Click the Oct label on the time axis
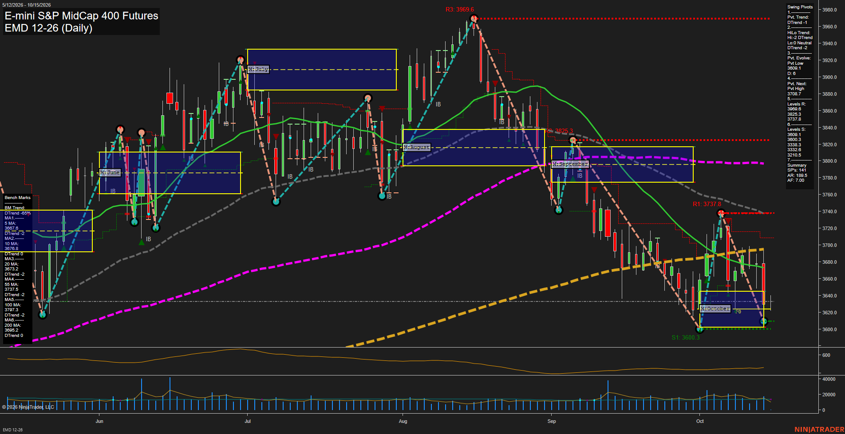845x434 pixels. pyautogui.click(x=700, y=421)
